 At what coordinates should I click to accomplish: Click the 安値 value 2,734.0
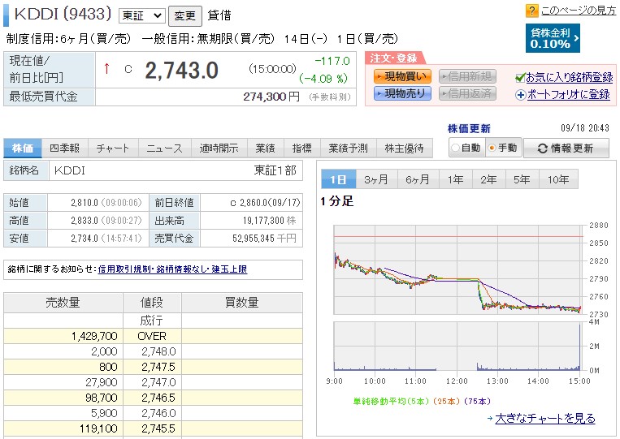tap(85, 239)
